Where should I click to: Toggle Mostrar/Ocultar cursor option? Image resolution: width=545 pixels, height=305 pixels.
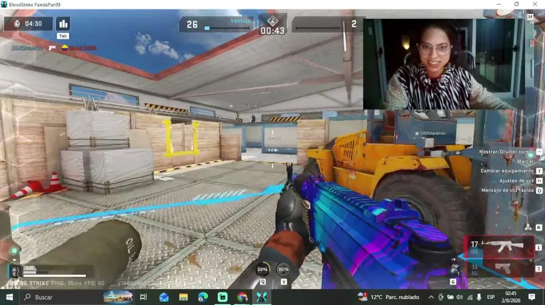506,152
